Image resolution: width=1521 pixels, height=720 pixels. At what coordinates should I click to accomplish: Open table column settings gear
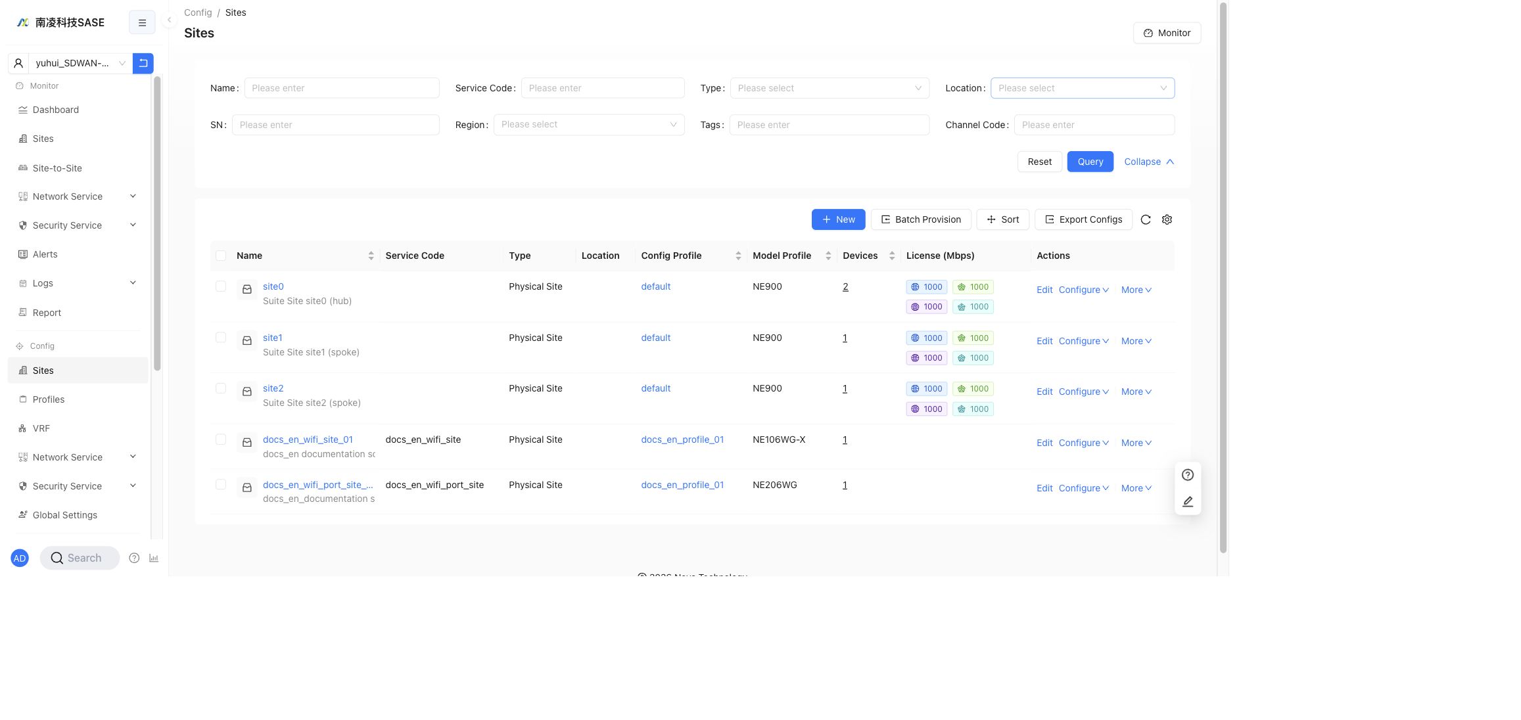(1167, 219)
